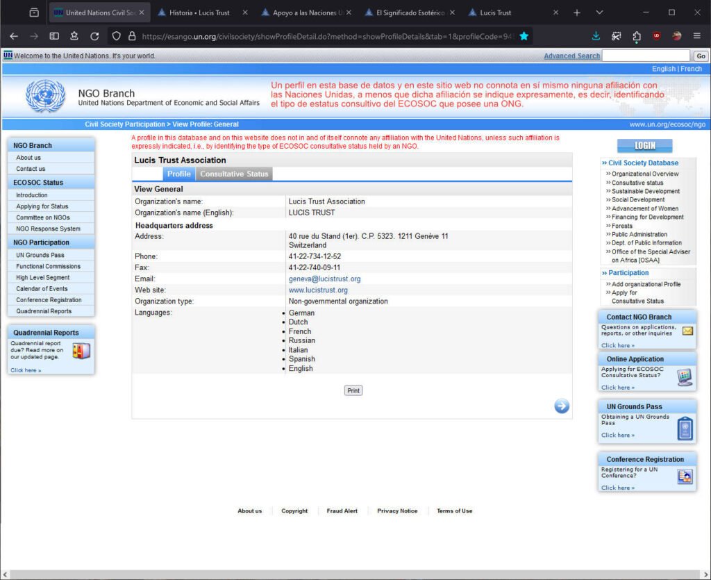Expand the Participation section

[x=628, y=273]
